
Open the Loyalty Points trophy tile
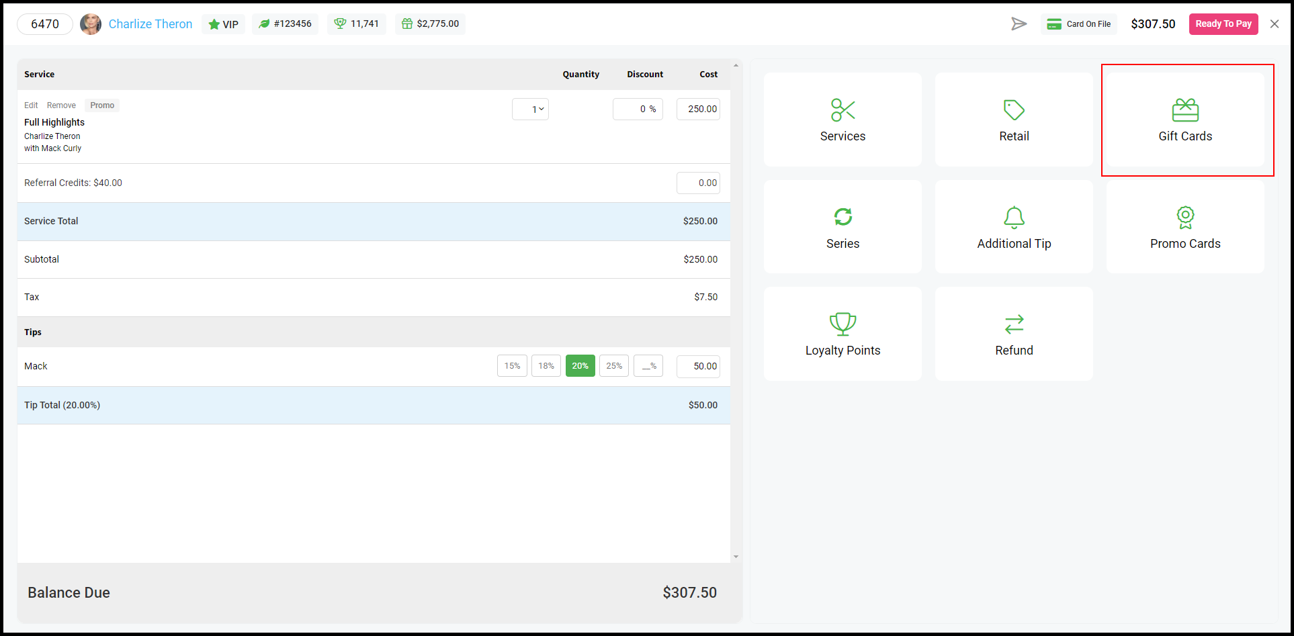[843, 334]
